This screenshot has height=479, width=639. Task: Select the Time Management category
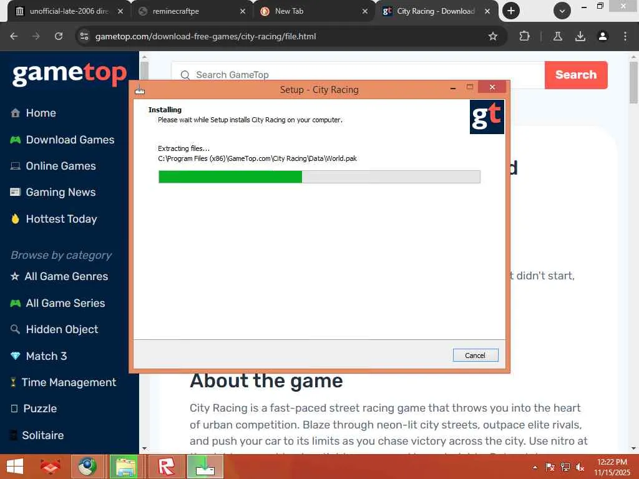click(x=69, y=382)
